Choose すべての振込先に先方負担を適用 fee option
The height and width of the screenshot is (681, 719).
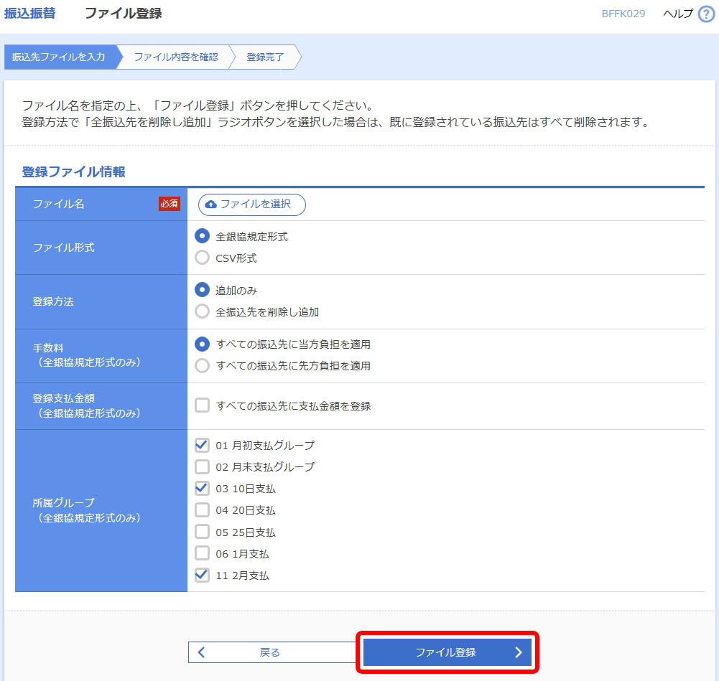[203, 366]
